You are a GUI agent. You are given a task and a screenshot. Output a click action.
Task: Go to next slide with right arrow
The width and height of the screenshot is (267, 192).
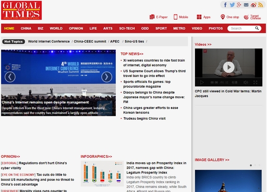(x=107, y=77)
